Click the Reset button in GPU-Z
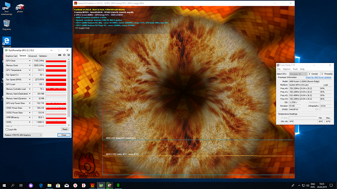Image resolution: width=337 pixels, height=189 pixels. click(65, 129)
